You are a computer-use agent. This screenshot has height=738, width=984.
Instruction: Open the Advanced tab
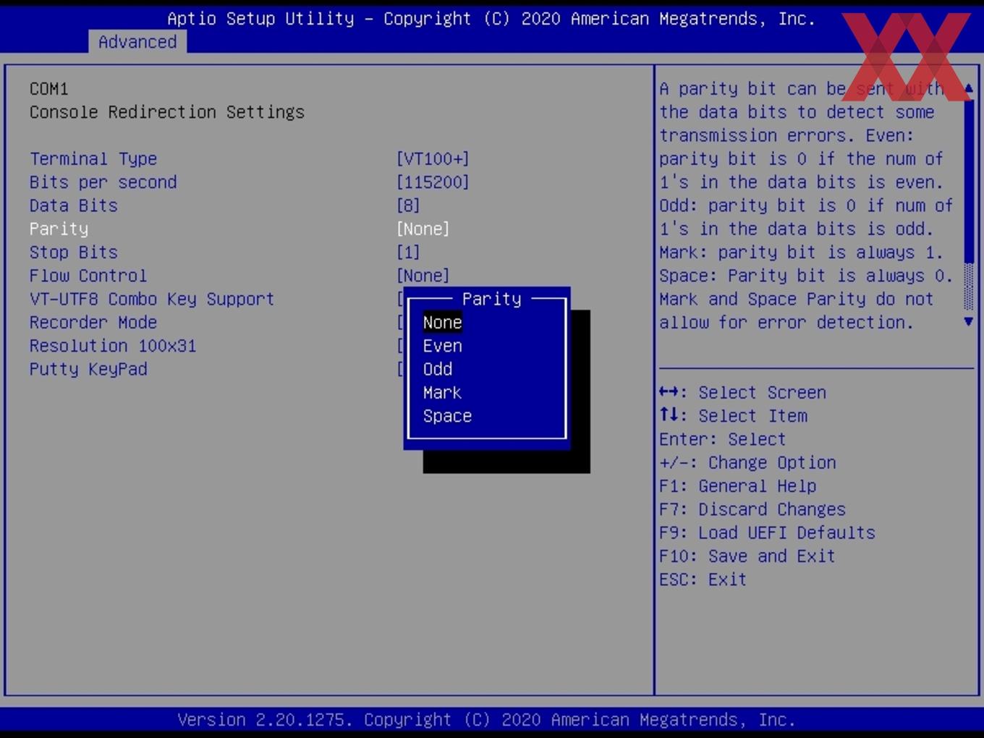[x=137, y=42]
